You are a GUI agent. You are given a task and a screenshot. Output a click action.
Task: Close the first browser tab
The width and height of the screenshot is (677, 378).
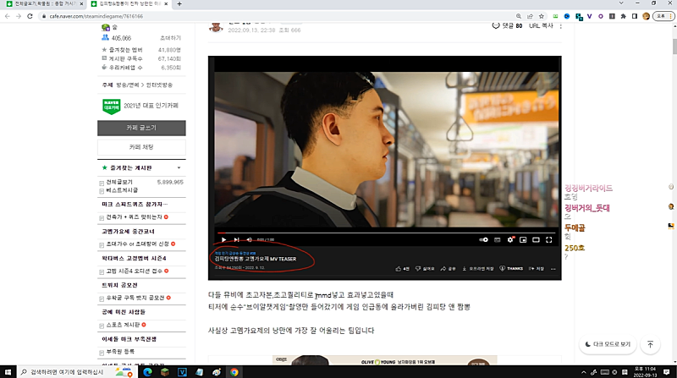(x=81, y=4)
